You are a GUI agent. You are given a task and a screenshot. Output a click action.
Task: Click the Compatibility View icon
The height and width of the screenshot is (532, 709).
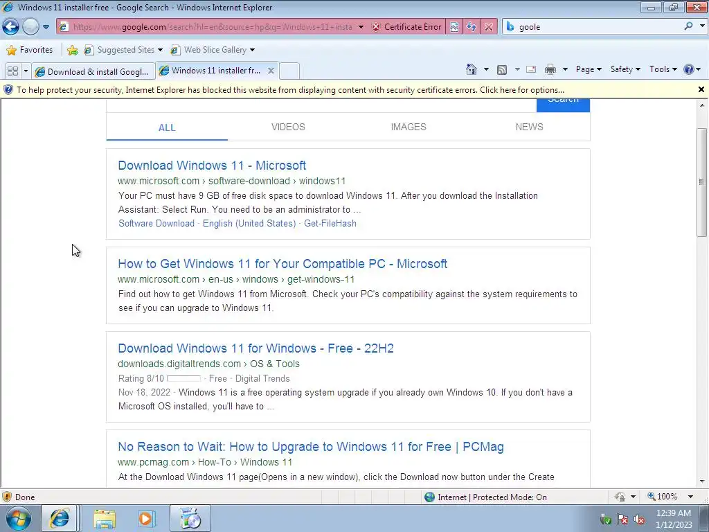click(454, 27)
